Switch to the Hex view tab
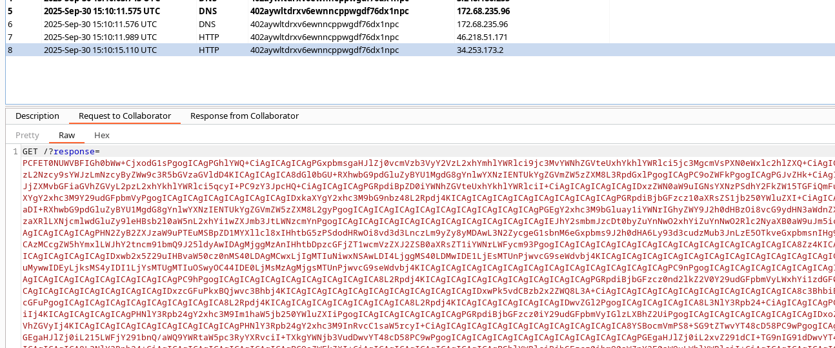Viewport: 835px width, 348px height. click(102, 136)
